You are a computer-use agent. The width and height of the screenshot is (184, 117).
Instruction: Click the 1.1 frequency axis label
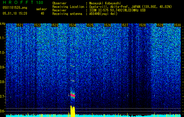pos(2,38)
